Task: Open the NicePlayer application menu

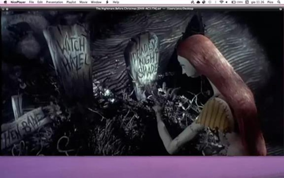Action: click(x=18, y=2)
